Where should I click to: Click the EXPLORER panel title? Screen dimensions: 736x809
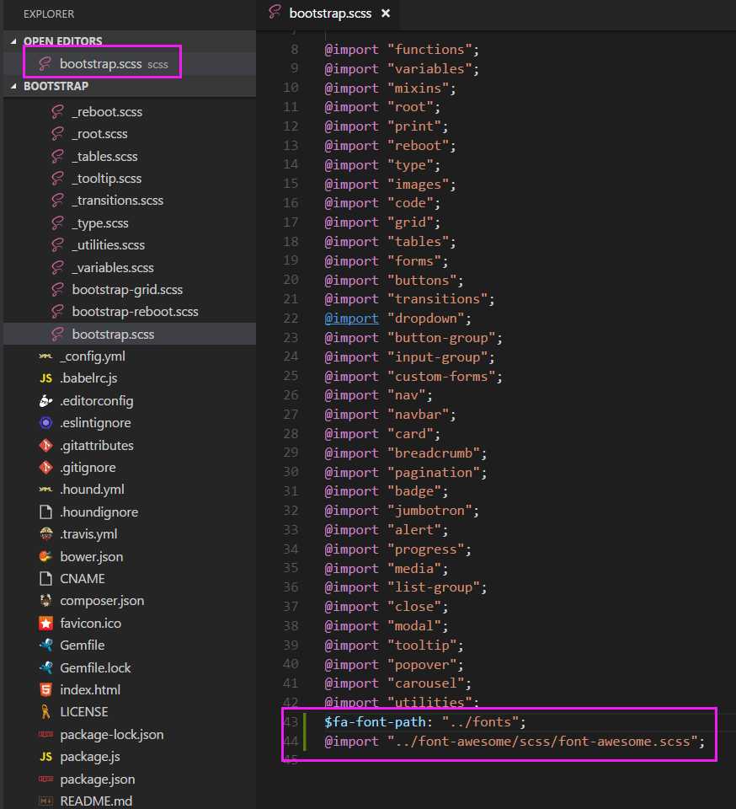pos(49,14)
